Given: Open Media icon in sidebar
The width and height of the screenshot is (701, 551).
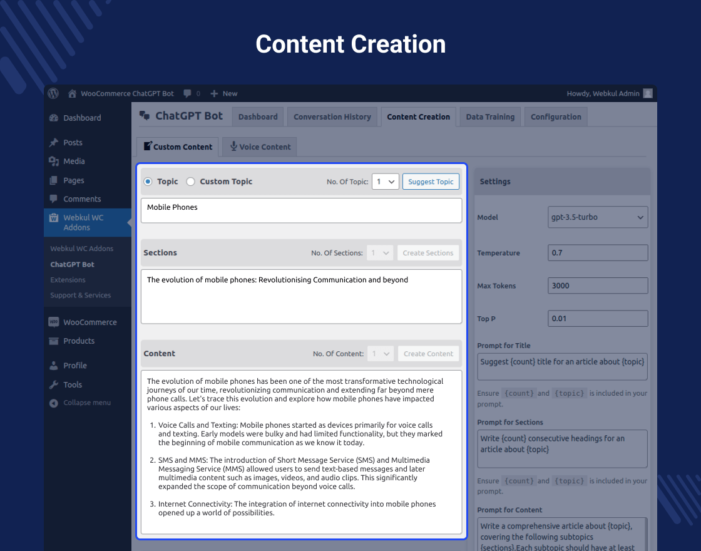Looking at the screenshot, I should click(x=54, y=161).
